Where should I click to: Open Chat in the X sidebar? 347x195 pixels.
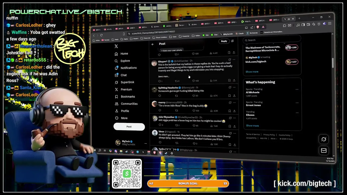(x=121, y=75)
